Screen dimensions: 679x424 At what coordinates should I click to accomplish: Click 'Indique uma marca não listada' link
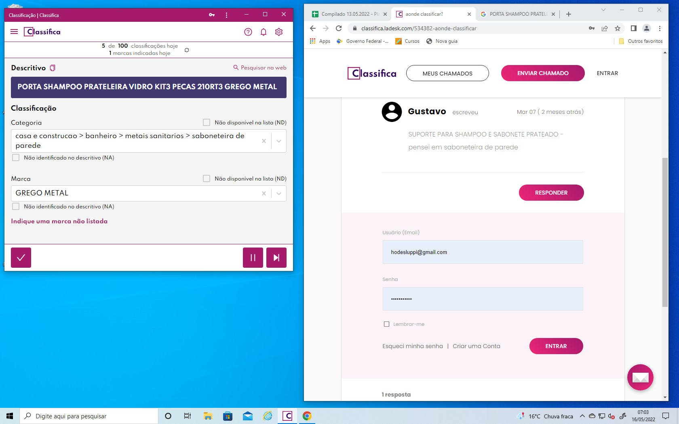coord(59,221)
